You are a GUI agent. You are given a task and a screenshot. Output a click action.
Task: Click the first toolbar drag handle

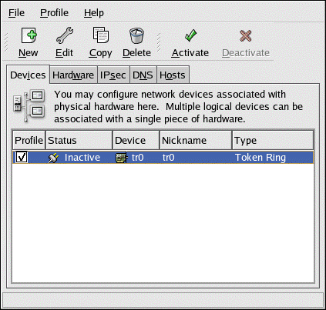click(6, 42)
